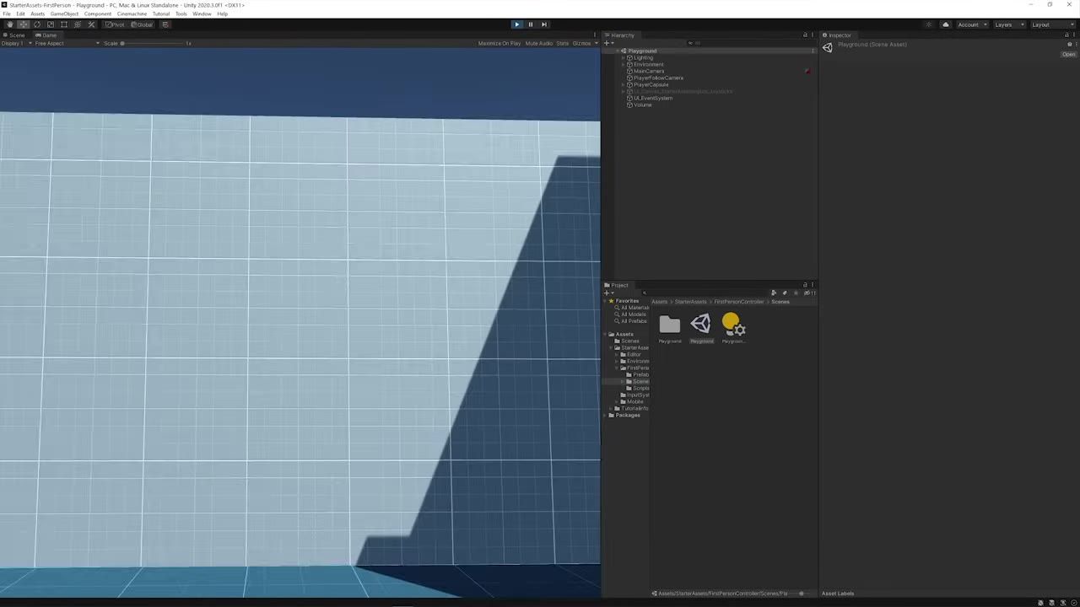Viewport: 1080px width, 607px height.
Task: Select the Rect transform tool
Action: (64, 24)
